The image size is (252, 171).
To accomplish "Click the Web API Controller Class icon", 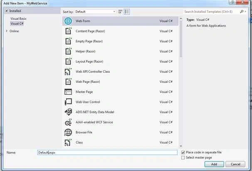I will pos(68,72).
